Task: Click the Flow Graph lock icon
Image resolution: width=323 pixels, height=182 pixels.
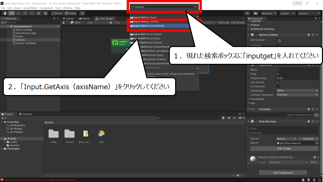Action: pyautogui.click(x=64, y=23)
